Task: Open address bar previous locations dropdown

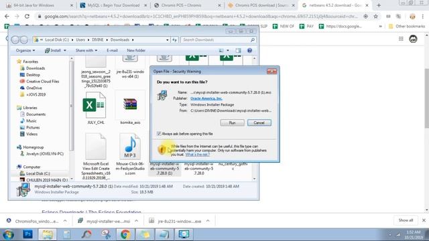Action: [167, 40]
